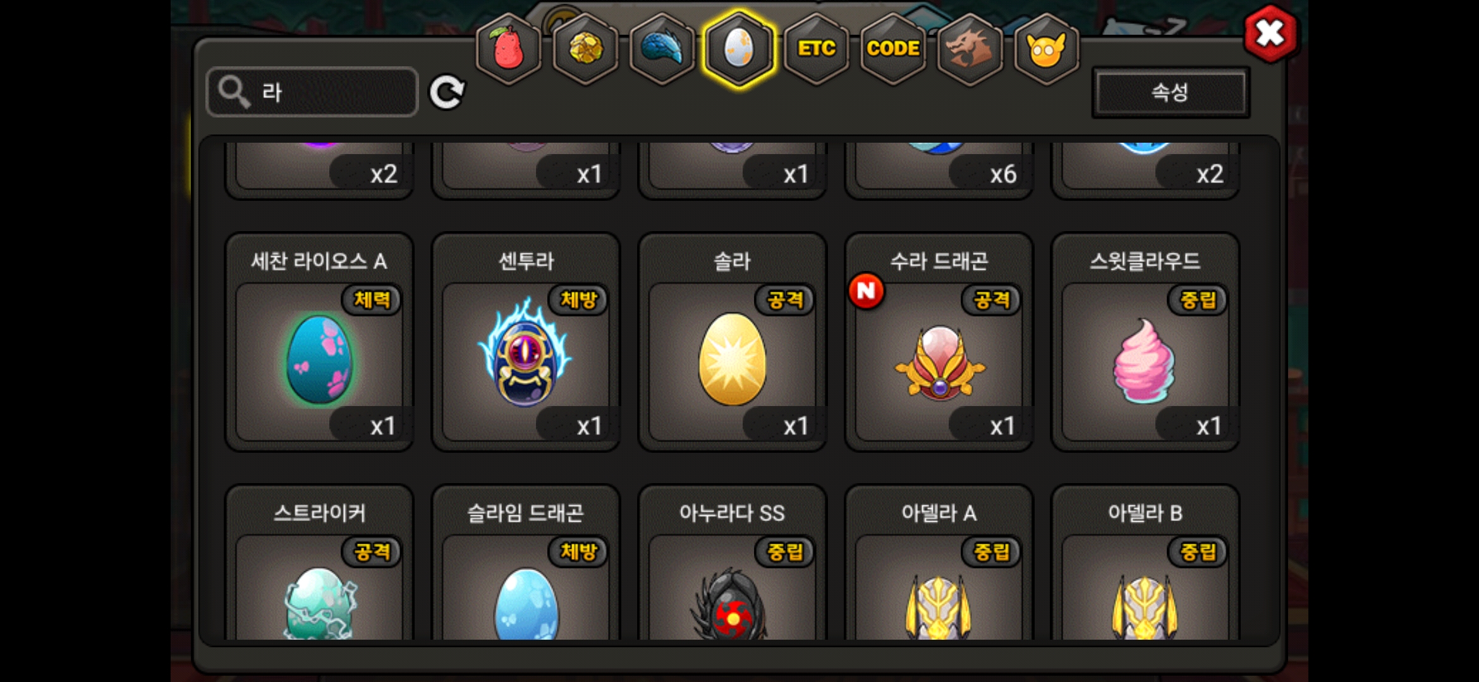Close the egg inventory with red X

click(1270, 33)
